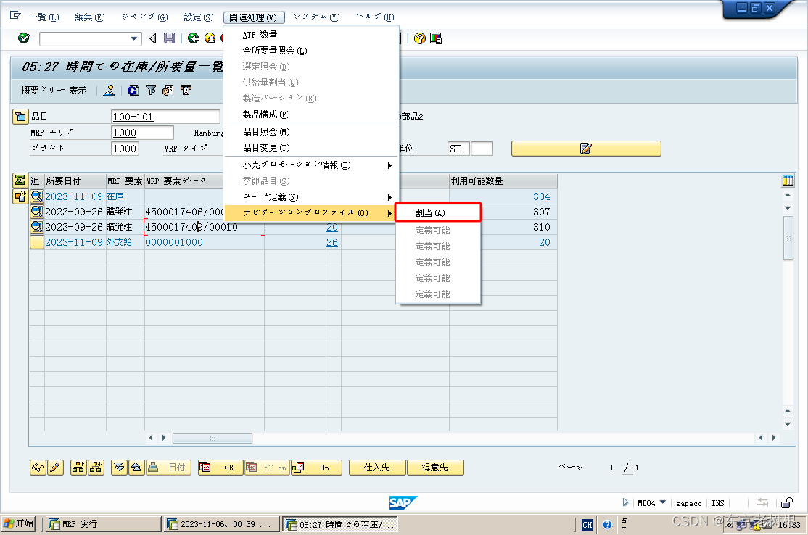Expand the 小売プロモーション情報 submenu arrow

point(388,165)
